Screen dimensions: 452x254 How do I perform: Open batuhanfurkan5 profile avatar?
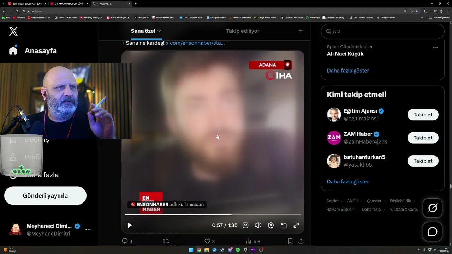pyautogui.click(x=334, y=161)
